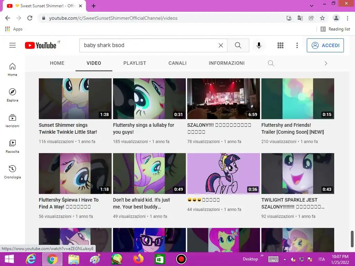Click the page vertical scrollbar thumb
Image resolution: width=355 pixels, height=266 pixels.
(x=352, y=239)
